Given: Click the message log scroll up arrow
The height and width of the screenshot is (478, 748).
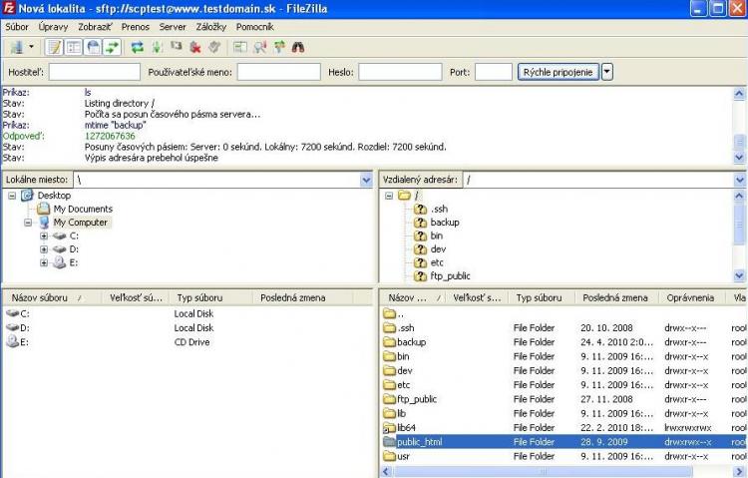Looking at the screenshot, I should coord(739,94).
